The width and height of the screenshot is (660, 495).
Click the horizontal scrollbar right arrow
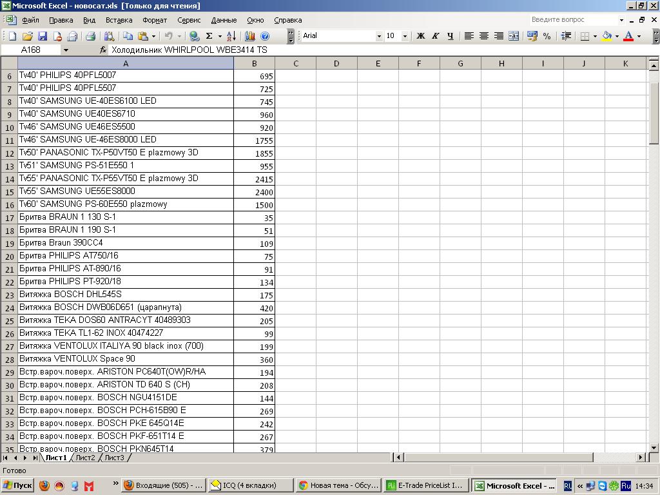coord(641,457)
